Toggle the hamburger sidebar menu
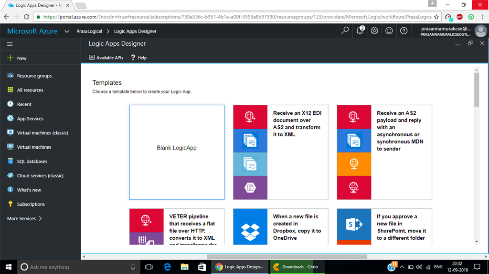489x274 pixels. [x=10, y=44]
